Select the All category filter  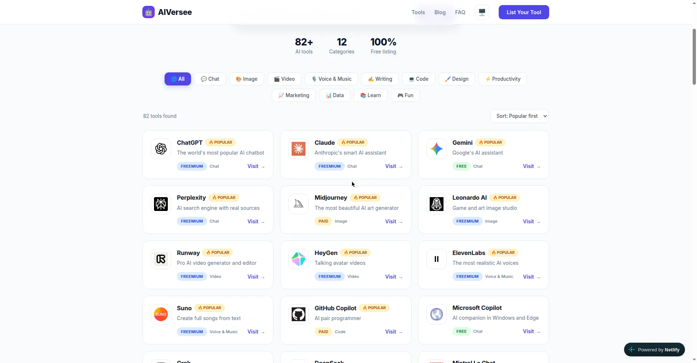(x=178, y=79)
